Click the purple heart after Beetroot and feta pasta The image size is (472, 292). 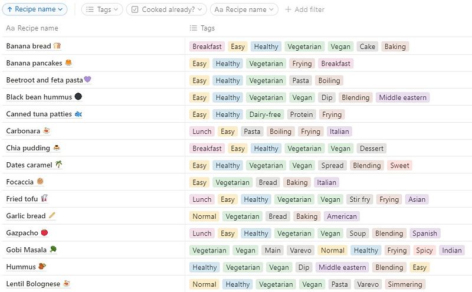(87, 80)
